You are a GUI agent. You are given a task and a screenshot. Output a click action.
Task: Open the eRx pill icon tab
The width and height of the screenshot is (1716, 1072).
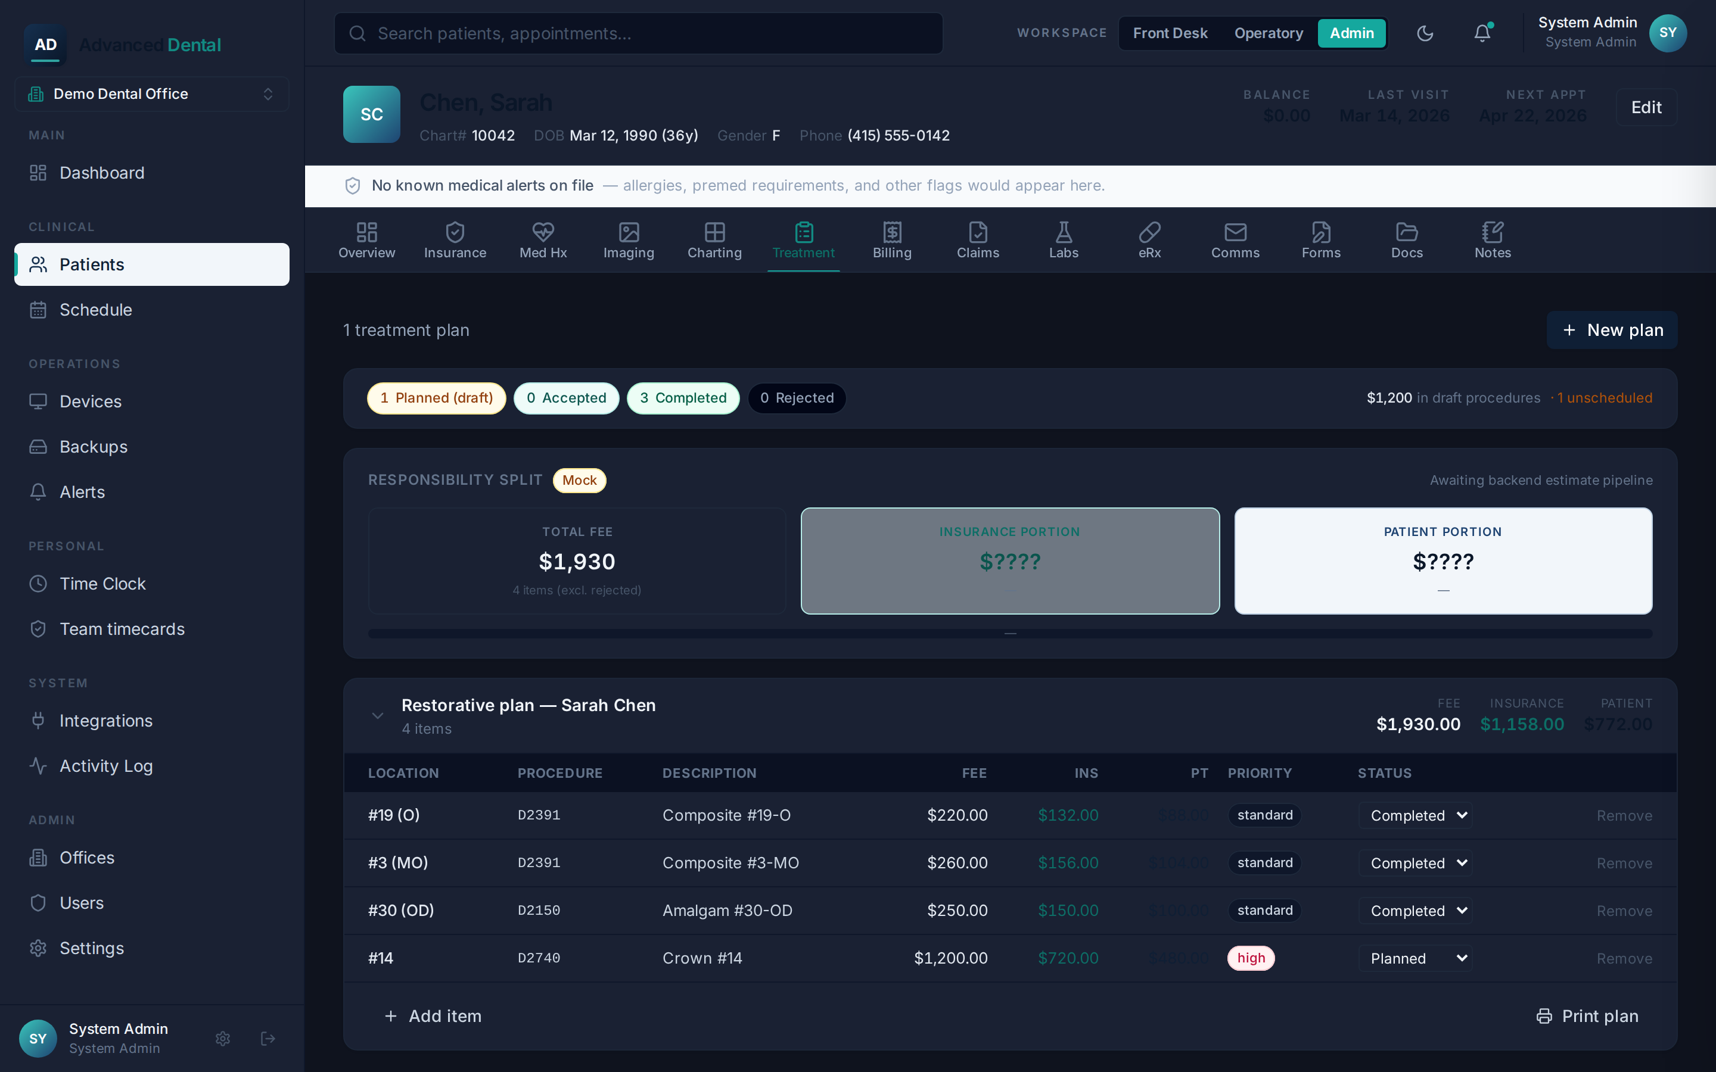click(x=1149, y=232)
